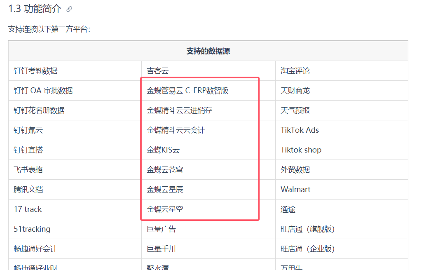This screenshot has width=438, height=270.
Task: Select the Tiktok shop cell
Action: click(x=342, y=150)
